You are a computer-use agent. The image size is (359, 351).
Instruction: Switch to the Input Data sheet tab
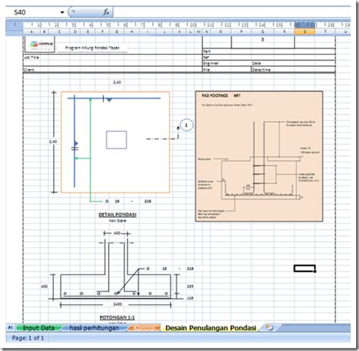pos(39,328)
